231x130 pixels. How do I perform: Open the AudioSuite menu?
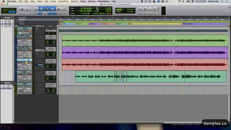[63, 1]
